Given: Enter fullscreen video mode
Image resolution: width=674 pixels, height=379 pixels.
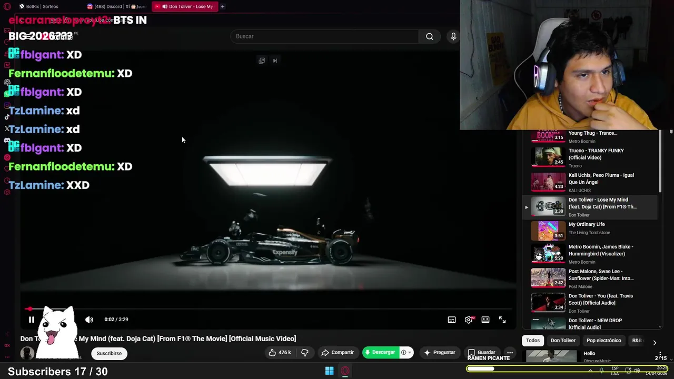Looking at the screenshot, I should click(x=502, y=320).
